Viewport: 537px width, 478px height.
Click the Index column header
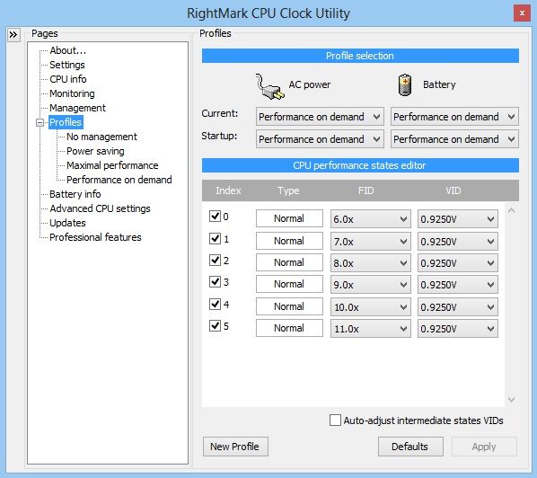point(228,190)
